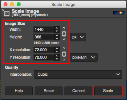Increase Height using the up arrow
This screenshot has width=127, height=100.
[57, 35]
